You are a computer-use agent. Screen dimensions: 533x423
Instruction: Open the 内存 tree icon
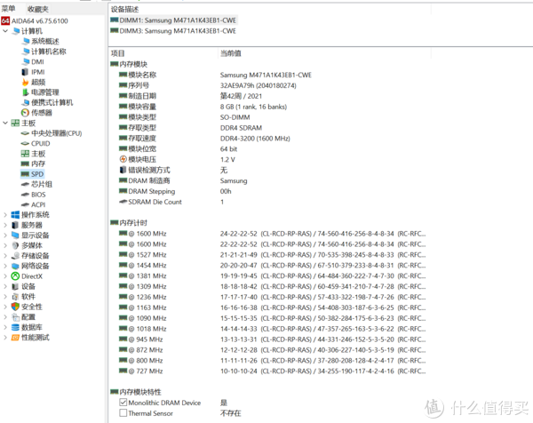[x=25, y=164]
